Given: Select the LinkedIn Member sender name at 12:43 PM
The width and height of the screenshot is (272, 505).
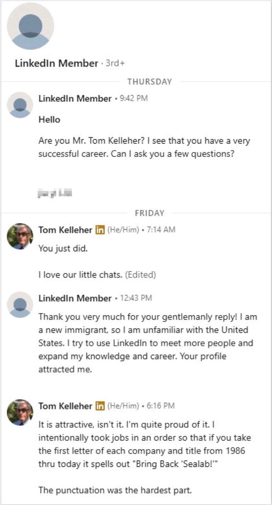Looking at the screenshot, I should [75, 299].
